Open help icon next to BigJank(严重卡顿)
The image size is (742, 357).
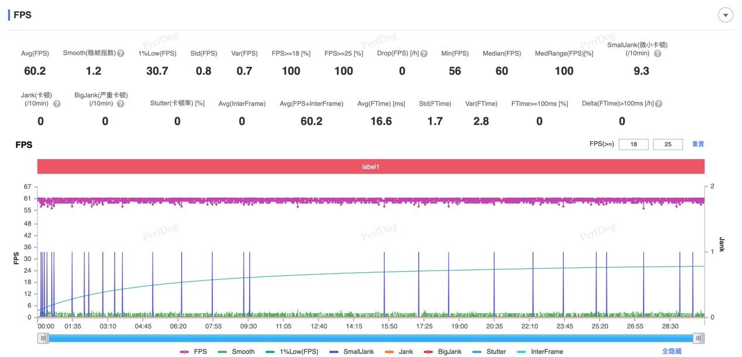tap(120, 103)
